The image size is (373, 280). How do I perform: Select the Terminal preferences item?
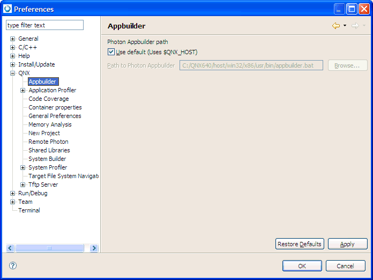29,210
